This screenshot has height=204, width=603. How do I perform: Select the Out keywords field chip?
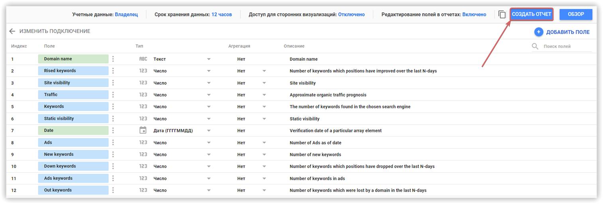pos(73,190)
